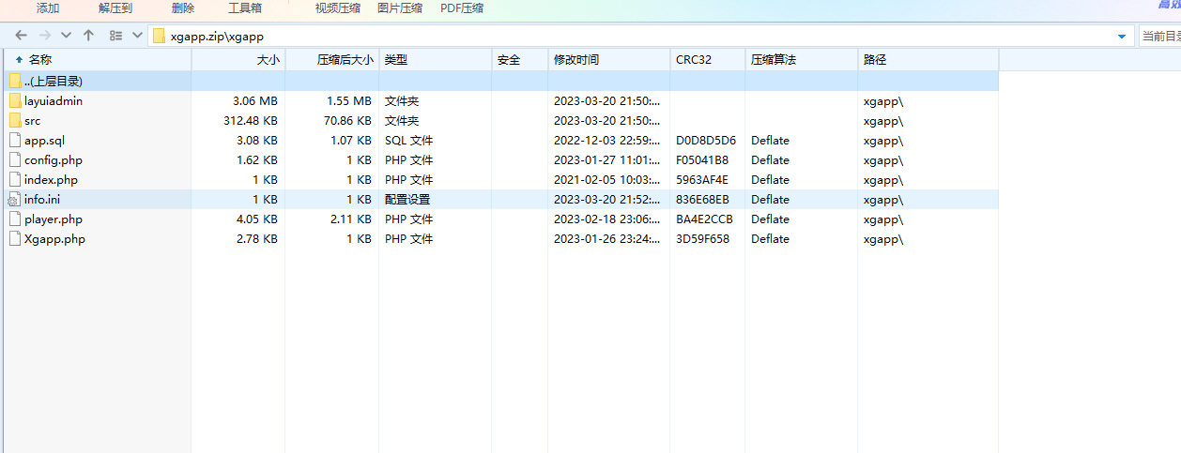Click the PDF压缩 button

pos(462,8)
